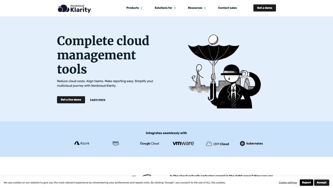Click the 'Reduce cloud costs' paragraph

pyautogui.click(x=105, y=83)
